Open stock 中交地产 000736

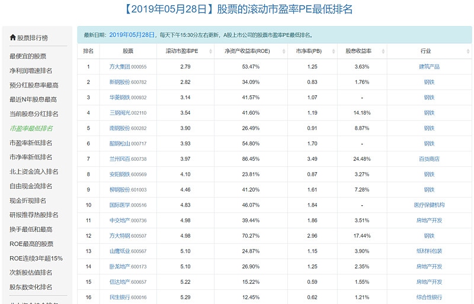pos(128,221)
